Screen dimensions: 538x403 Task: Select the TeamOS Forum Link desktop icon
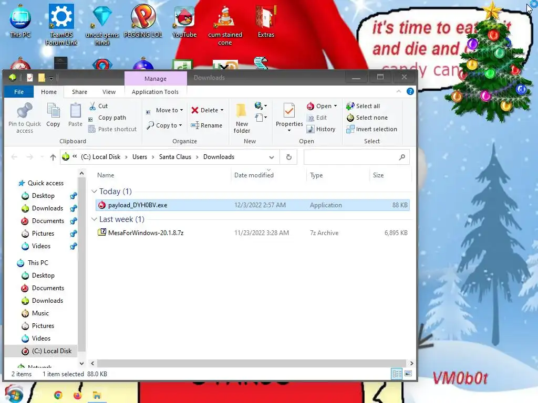coord(61,25)
